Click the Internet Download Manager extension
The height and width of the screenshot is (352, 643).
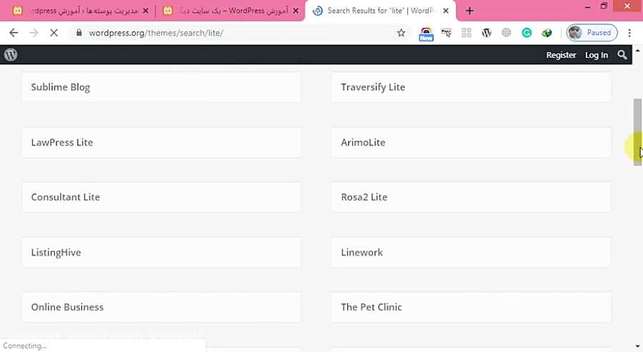tap(547, 33)
